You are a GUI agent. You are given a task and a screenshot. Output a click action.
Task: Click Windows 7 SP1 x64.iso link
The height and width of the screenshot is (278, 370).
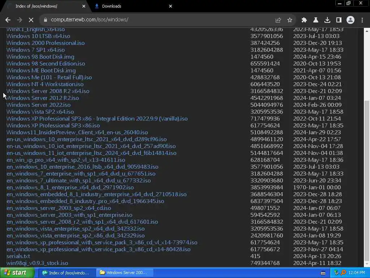36,50
